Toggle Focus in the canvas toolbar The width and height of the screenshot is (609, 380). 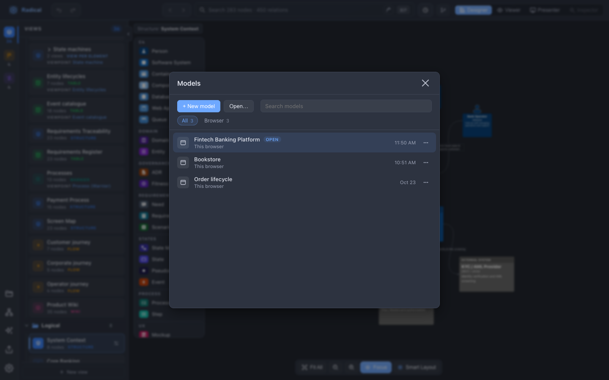(x=376, y=367)
